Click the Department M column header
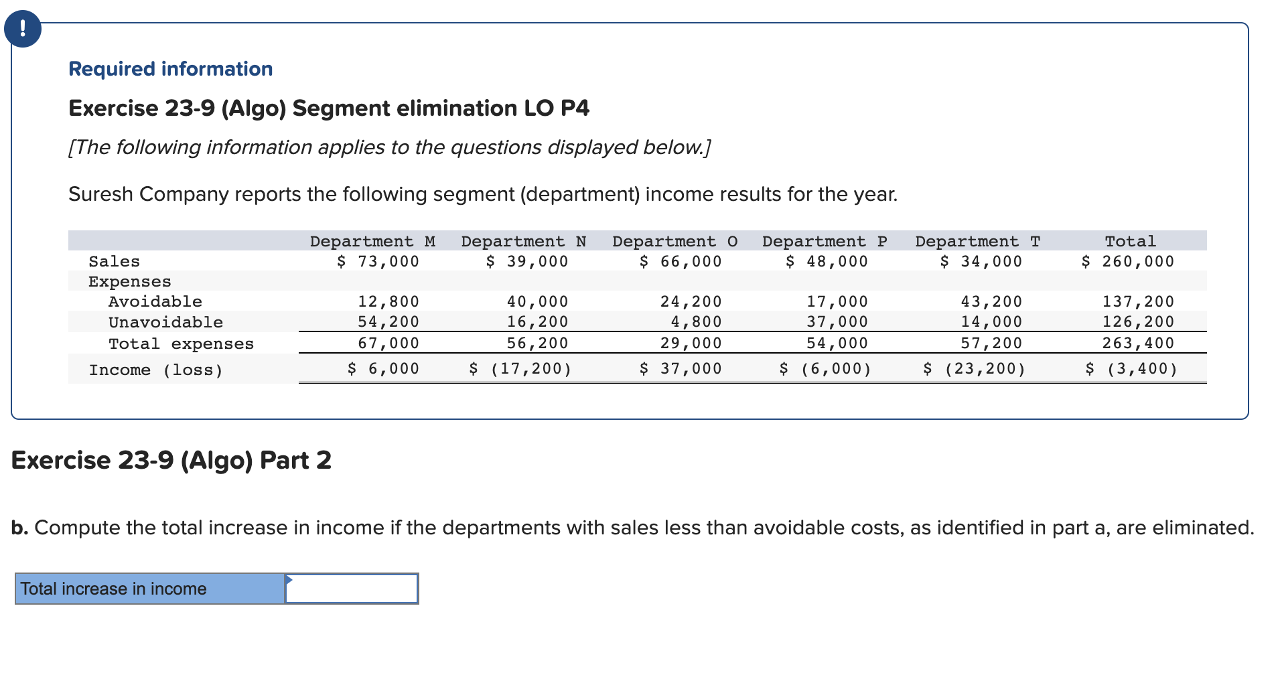The height and width of the screenshot is (679, 1278). tap(372, 241)
